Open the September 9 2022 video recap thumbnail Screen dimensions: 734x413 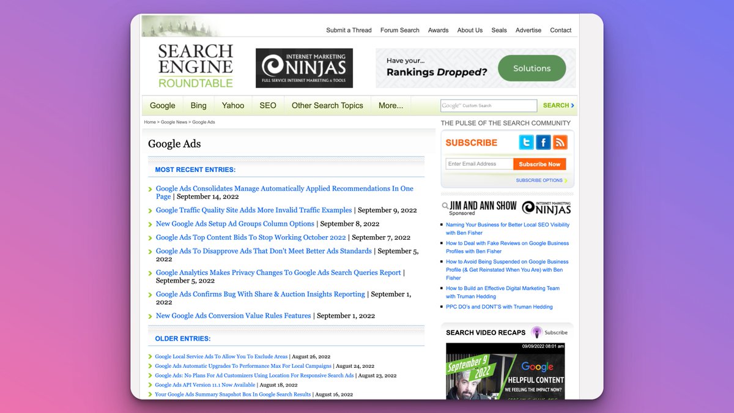505,373
